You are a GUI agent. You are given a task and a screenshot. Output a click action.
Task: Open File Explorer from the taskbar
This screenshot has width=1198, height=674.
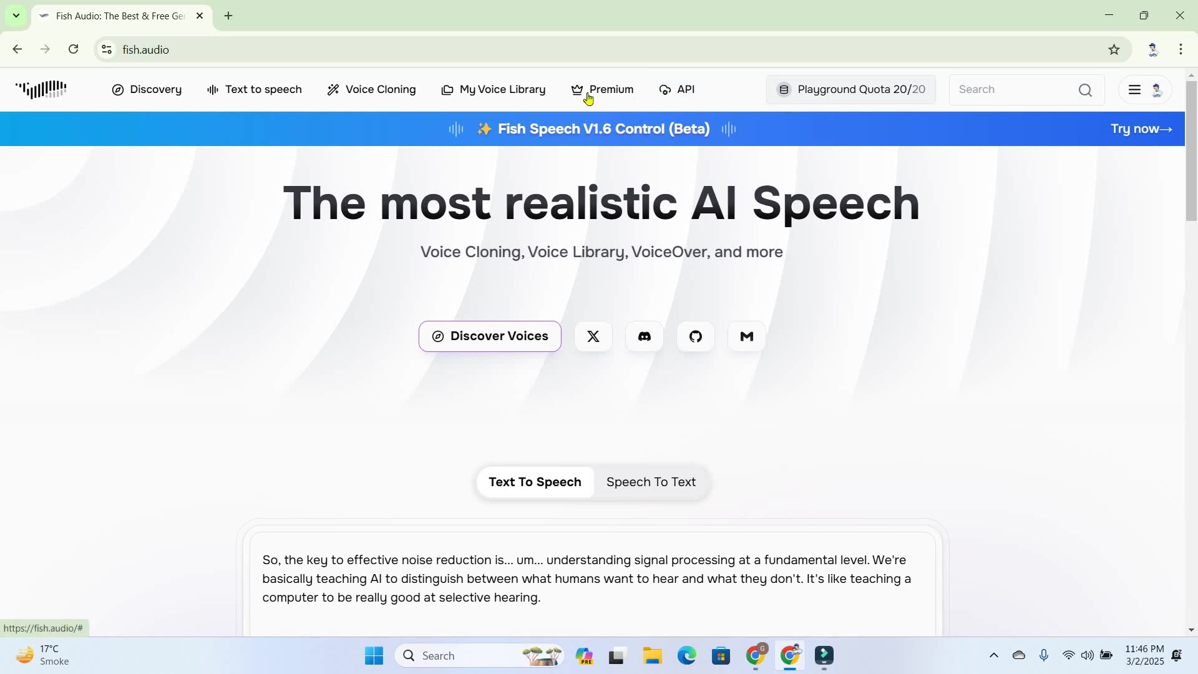pyautogui.click(x=653, y=656)
